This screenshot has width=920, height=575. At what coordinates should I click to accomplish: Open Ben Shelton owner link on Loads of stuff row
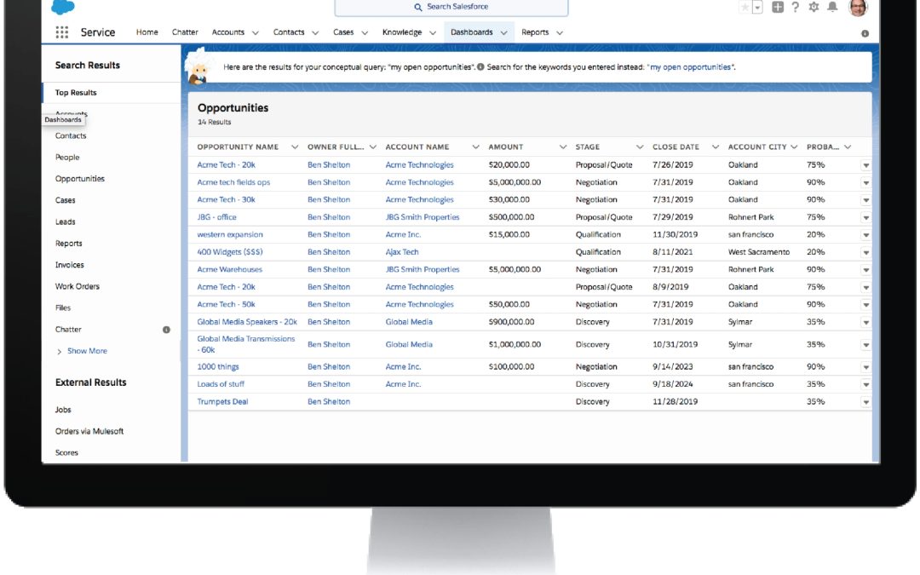pyautogui.click(x=329, y=384)
